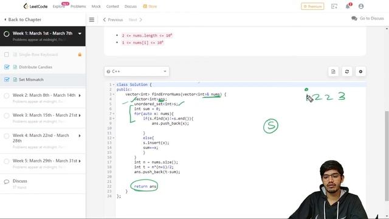Open the C++ language dropdown
Image resolution: width=389 pixels, height=219 pixels.
tap(137, 71)
